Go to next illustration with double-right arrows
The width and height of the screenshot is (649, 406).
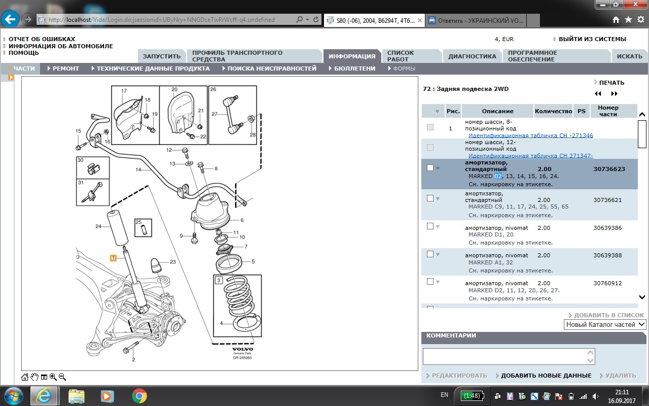[x=615, y=94]
